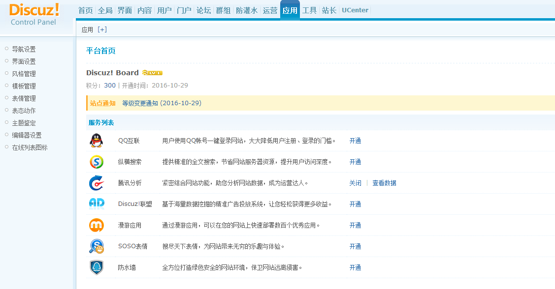
Task: Open the 界面 top menu
Action: click(125, 10)
